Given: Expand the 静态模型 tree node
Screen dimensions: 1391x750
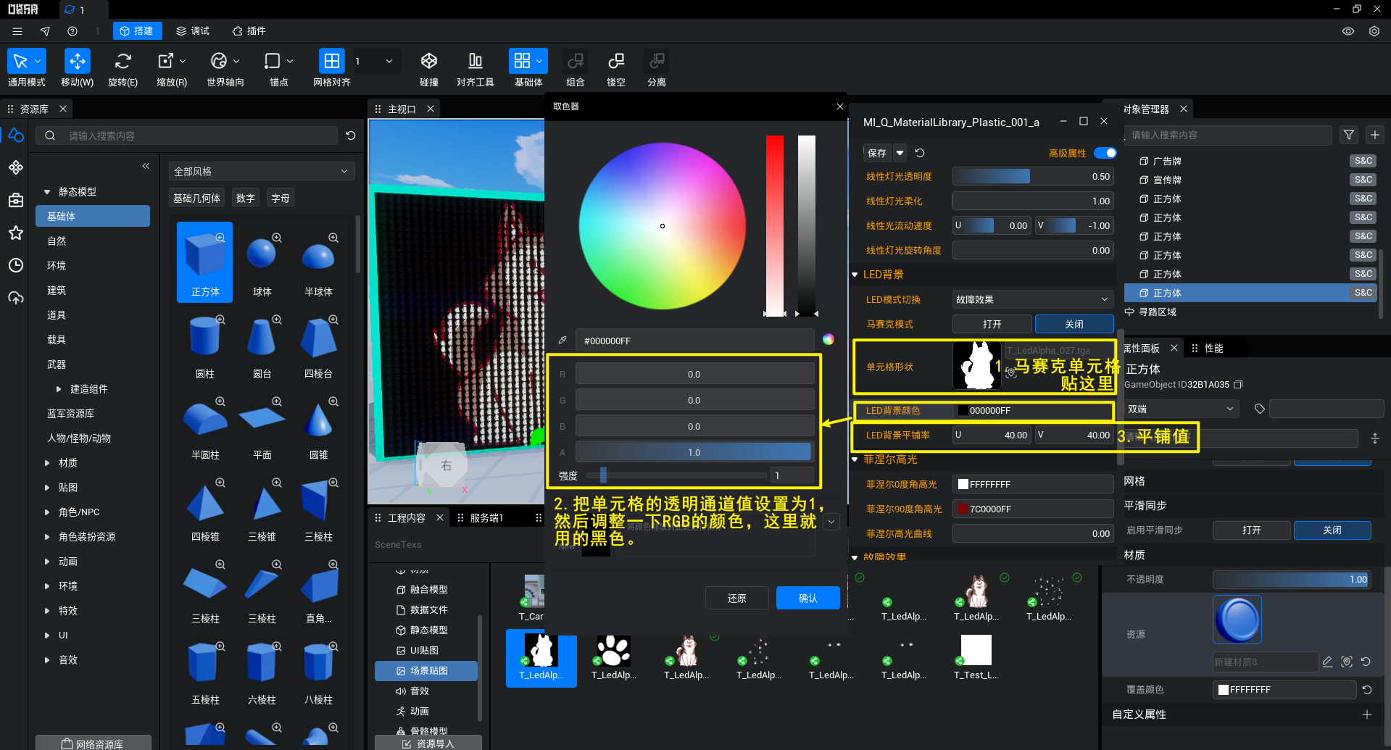Looking at the screenshot, I should coord(47,192).
